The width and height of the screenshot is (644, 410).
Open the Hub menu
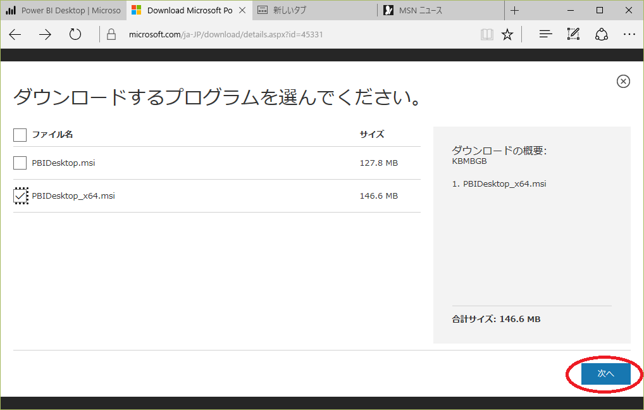pos(545,35)
